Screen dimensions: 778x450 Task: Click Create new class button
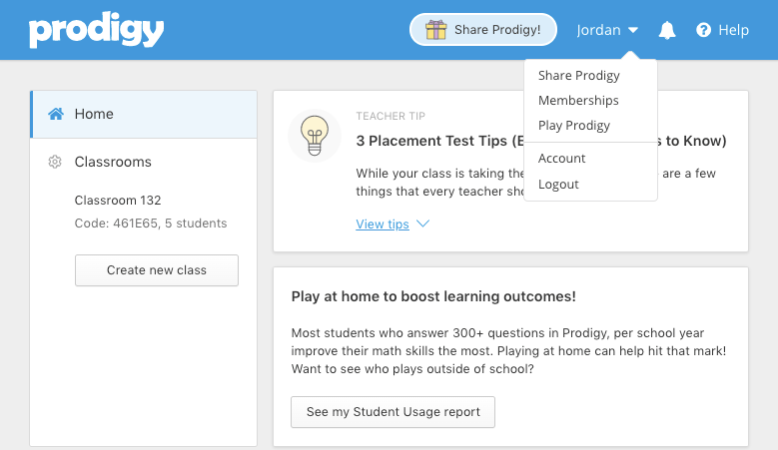[157, 270]
